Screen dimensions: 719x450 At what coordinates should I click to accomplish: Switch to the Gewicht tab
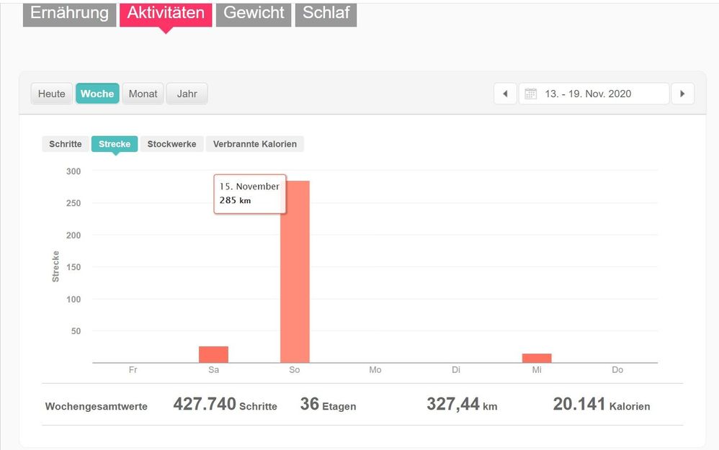click(x=254, y=13)
